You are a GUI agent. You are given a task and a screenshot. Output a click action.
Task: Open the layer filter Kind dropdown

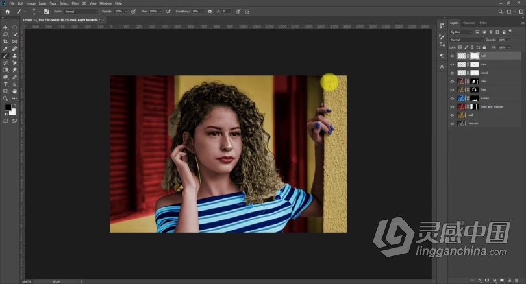coord(461,32)
